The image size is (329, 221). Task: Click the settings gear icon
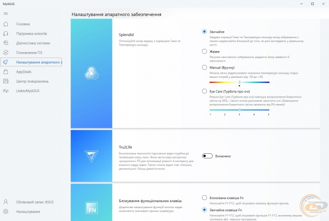click(6, 212)
